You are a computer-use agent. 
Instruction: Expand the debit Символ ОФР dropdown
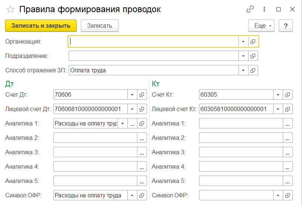132,196
